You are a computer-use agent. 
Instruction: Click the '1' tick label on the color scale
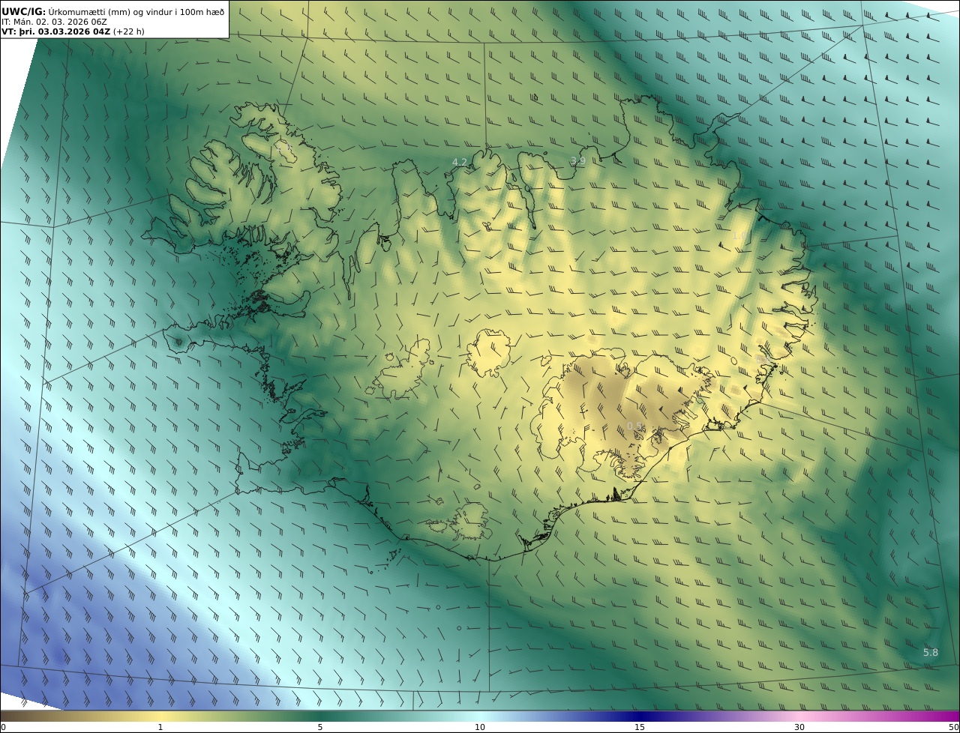[x=160, y=727]
